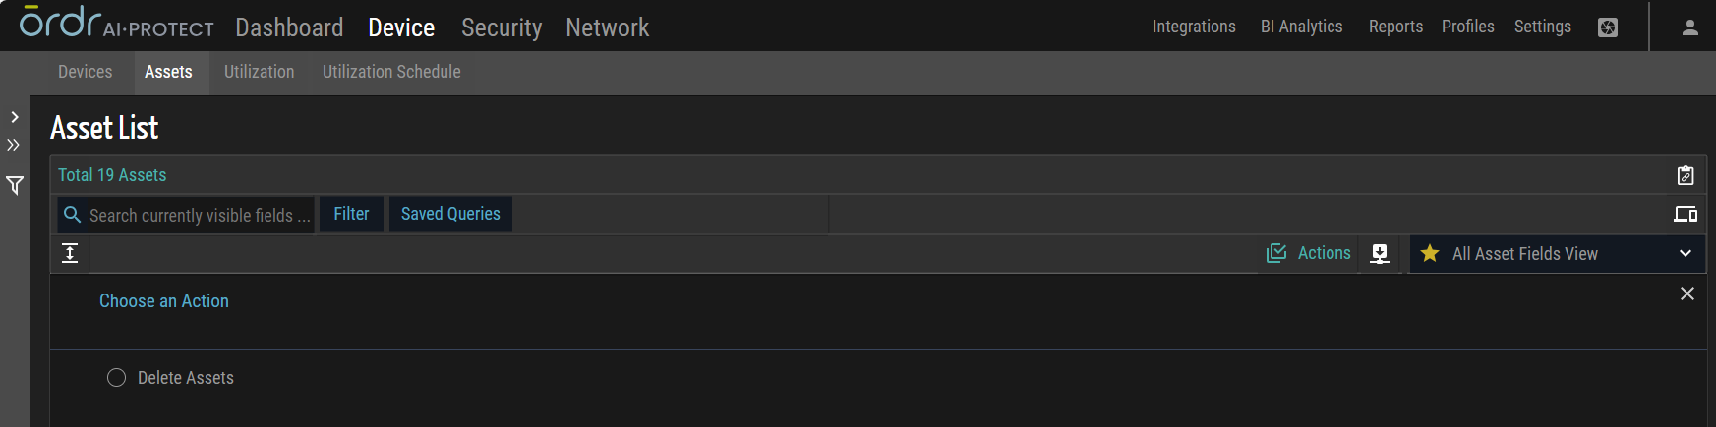Click the star icon for favorite view
Screen dimensions: 1716x427
pos(1430,254)
